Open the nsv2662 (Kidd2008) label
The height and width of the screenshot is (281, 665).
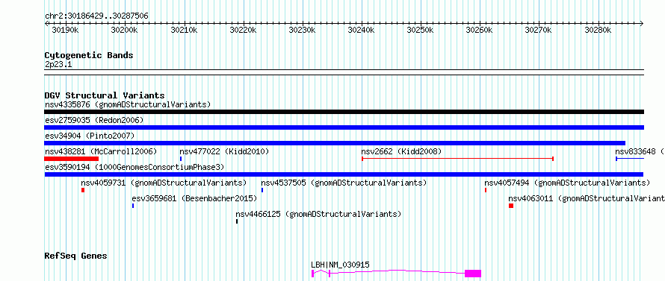(x=401, y=151)
